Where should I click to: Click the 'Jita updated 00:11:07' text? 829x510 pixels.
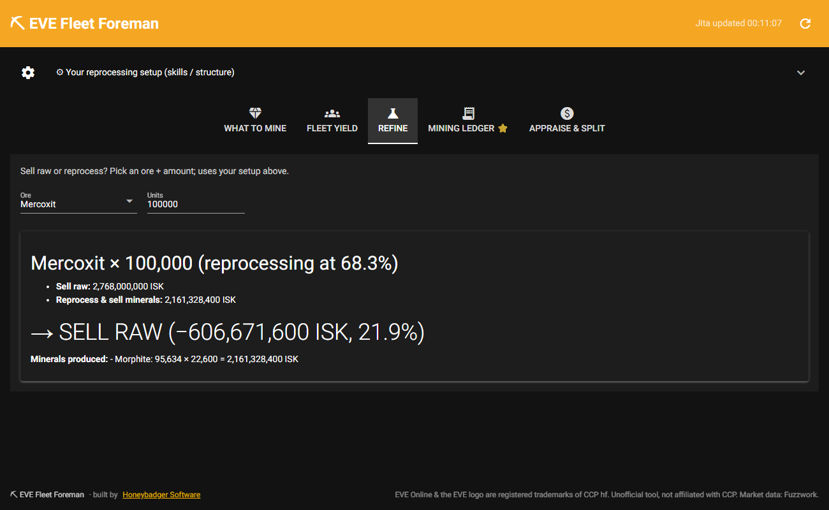tap(738, 24)
